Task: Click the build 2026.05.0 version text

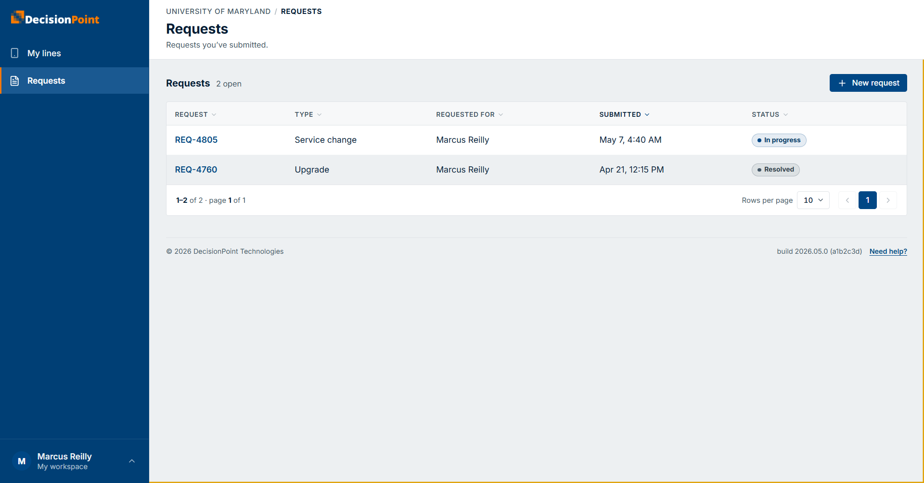Action: click(x=819, y=251)
